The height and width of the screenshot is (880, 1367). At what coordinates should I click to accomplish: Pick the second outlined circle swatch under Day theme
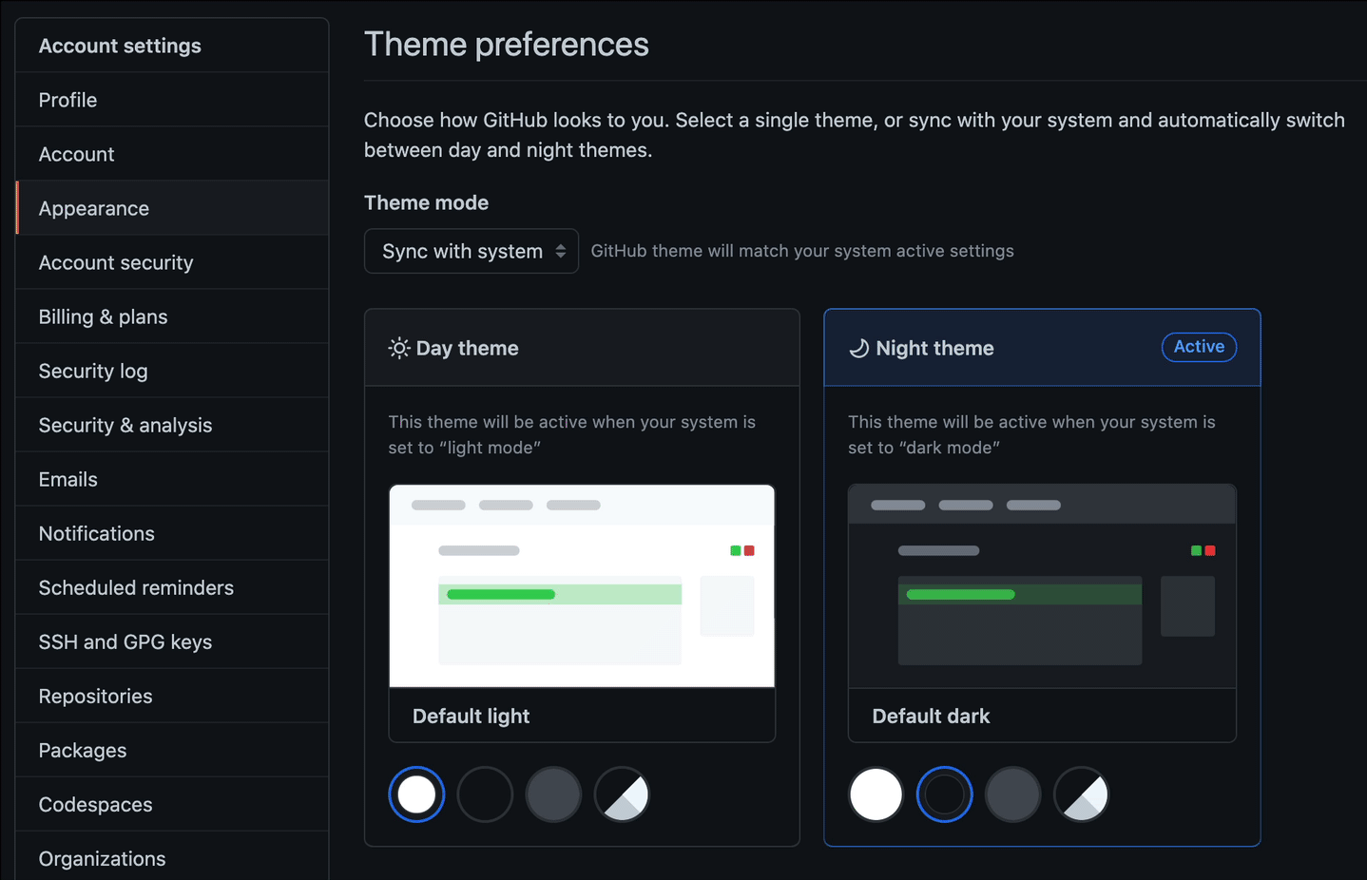click(x=485, y=794)
